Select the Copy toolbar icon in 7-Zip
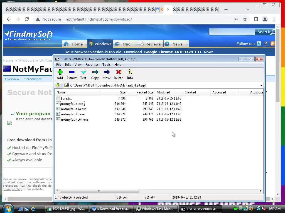 95,74
